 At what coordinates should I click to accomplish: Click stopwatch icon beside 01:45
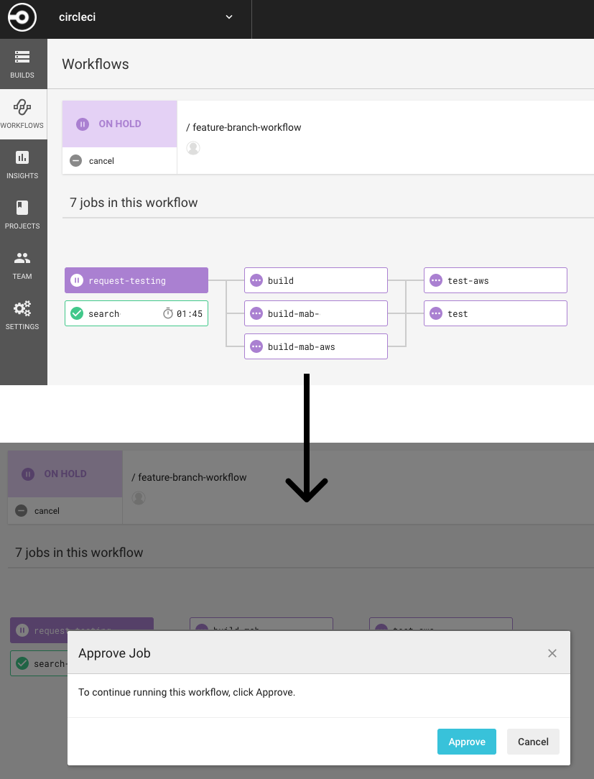[x=168, y=313]
